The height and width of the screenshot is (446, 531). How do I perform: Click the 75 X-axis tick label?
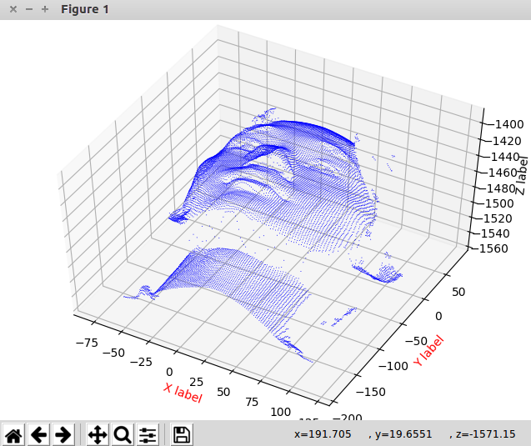[x=252, y=403]
